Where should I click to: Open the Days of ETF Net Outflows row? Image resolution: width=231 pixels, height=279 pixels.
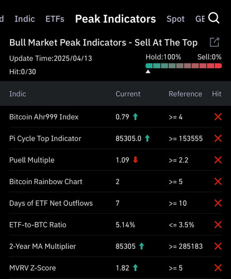[116, 203]
